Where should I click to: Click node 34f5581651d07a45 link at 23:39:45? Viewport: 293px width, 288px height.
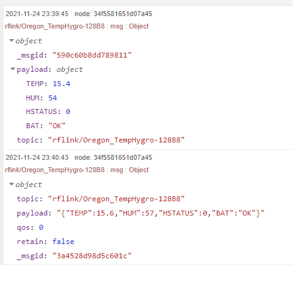point(113,14)
